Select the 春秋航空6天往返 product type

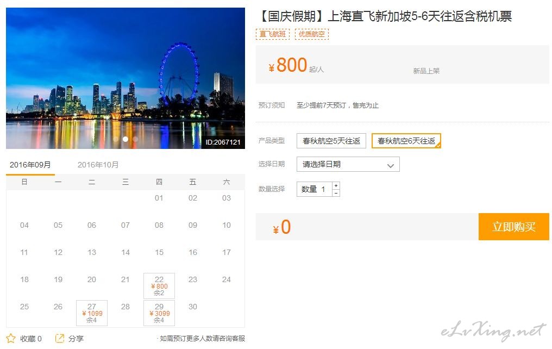coord(406,141)
